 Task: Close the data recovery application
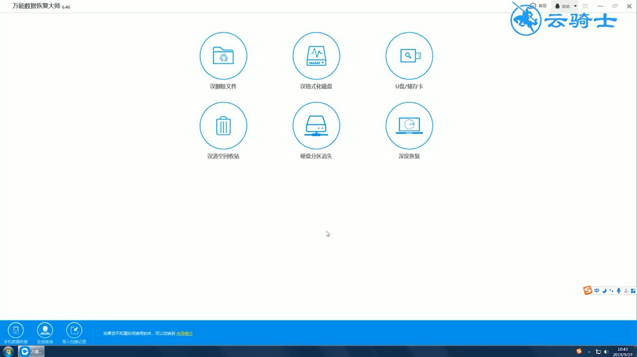pos(629,6)
